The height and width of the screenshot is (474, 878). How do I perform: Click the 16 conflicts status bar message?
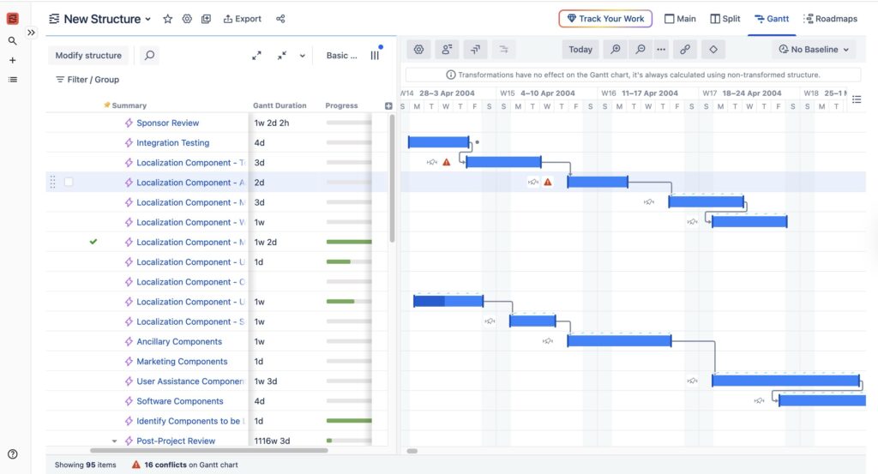[x=185, y=465]
